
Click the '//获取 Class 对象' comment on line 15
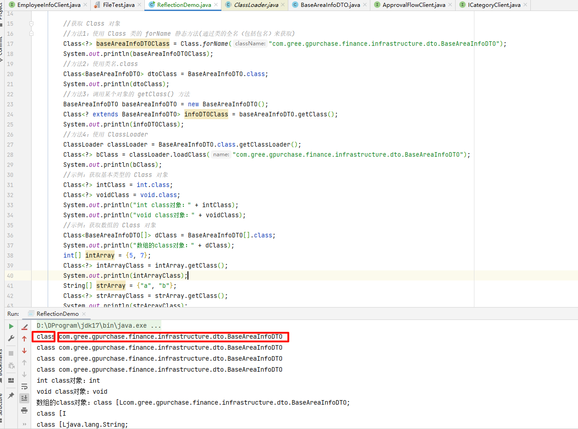[x=92, y=23]
